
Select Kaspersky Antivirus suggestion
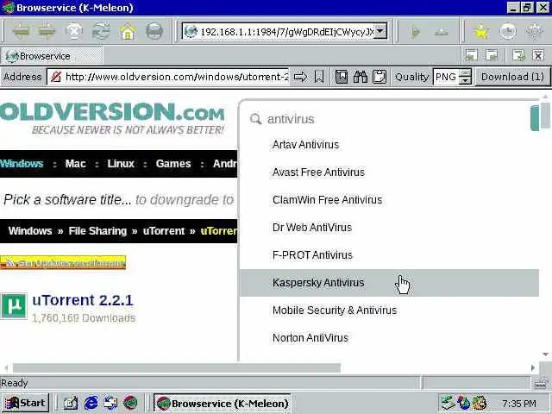pos(389,283)
